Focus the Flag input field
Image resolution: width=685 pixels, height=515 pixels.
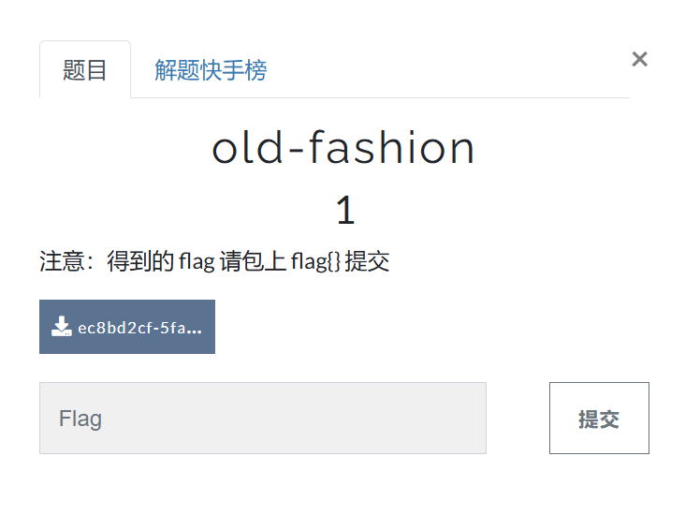(x=262, y=418)
